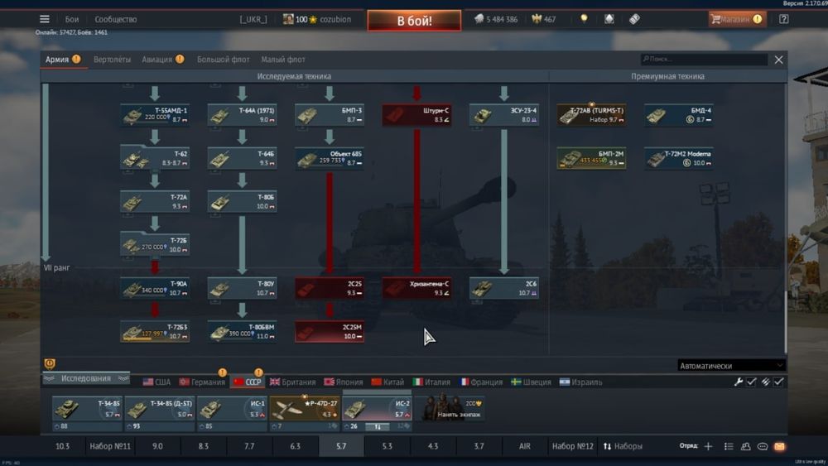Select the Т-64А (1971) tank
Viewport: 828px width, 466px height.
(x=242, y=114)
